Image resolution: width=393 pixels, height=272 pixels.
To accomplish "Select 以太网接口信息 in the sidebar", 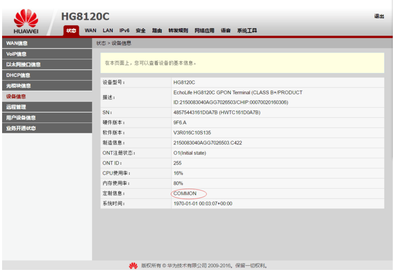I will click(47, 65).
